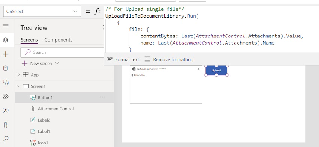Open the Advanced tools icon
Screen dimensions: 319x147
click(x=6, y=124)
